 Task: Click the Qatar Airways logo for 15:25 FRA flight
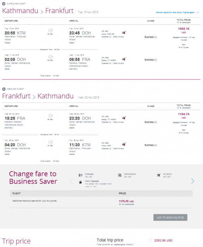(124, 118)
